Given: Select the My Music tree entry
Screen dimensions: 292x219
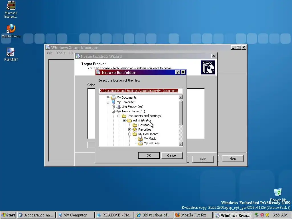Looking at the screenshot, I should coord(150,139).
